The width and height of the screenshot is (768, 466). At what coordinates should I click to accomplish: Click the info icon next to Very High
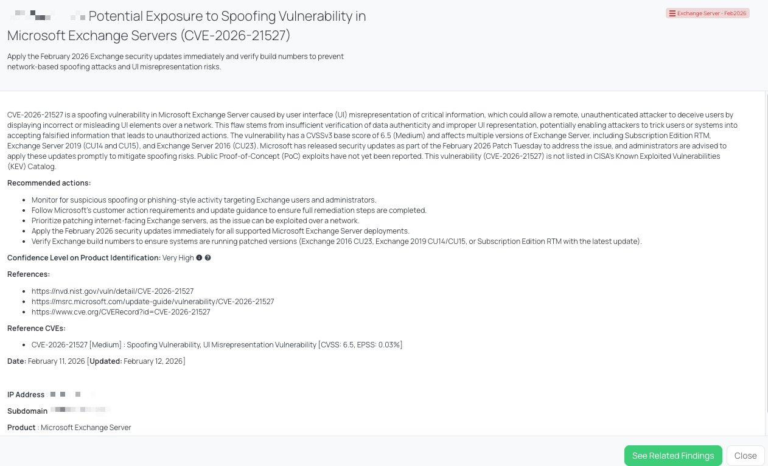coord(199,257)
